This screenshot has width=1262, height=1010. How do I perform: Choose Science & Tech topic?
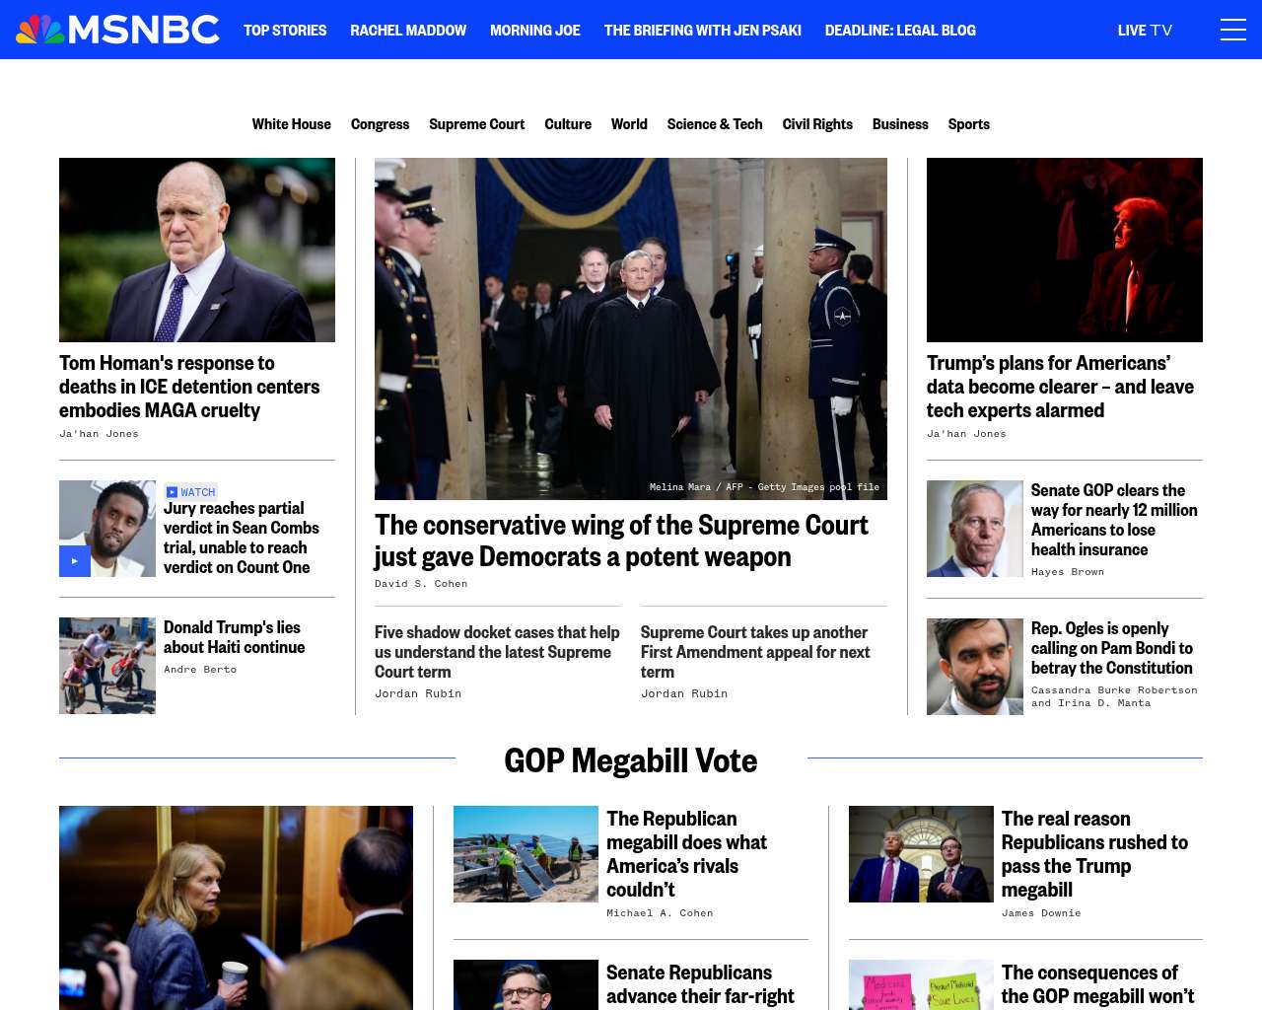tap(715, 124)
